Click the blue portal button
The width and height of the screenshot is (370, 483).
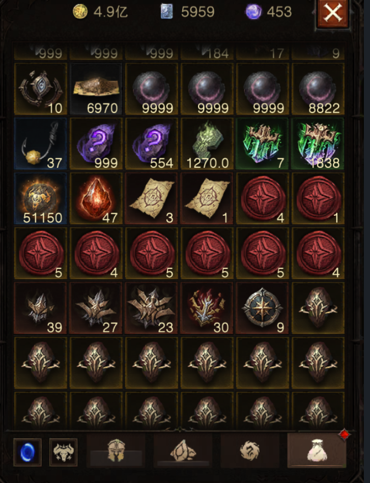(27, 452)
